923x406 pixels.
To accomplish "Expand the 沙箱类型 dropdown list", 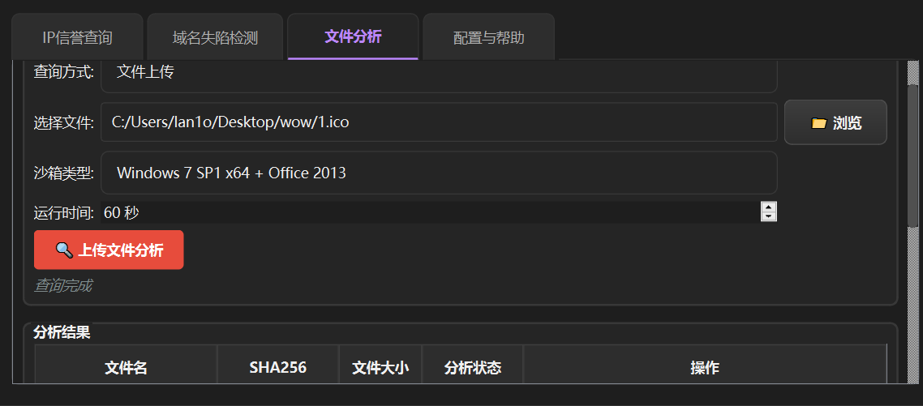I will (438, 173).
